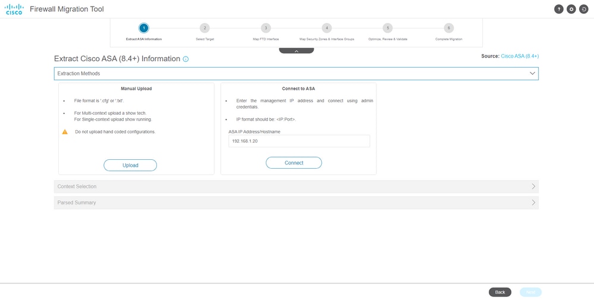Click the Back button
This screenshot has height=300, width=594.
[500, 292]
